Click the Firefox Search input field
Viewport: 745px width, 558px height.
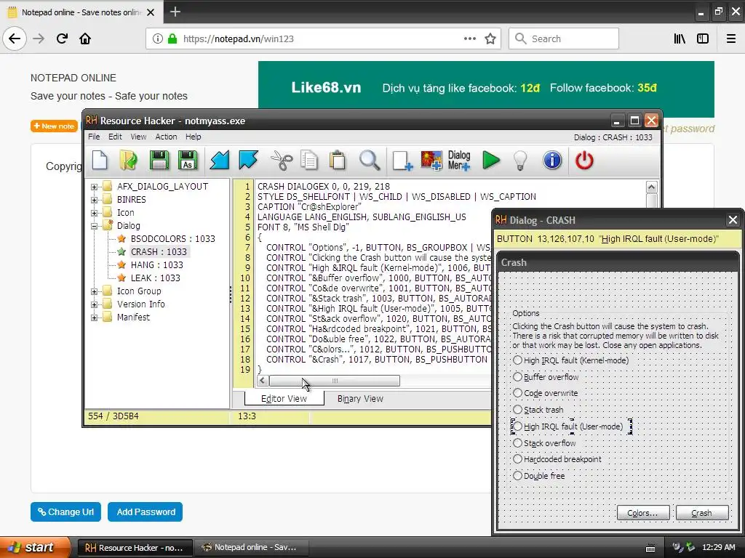click(564, 39)
